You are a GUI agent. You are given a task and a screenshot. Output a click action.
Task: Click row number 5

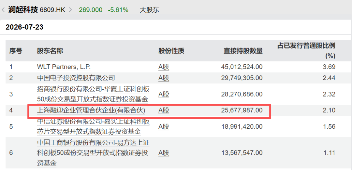pyautogui.click(x=11, y=126)
